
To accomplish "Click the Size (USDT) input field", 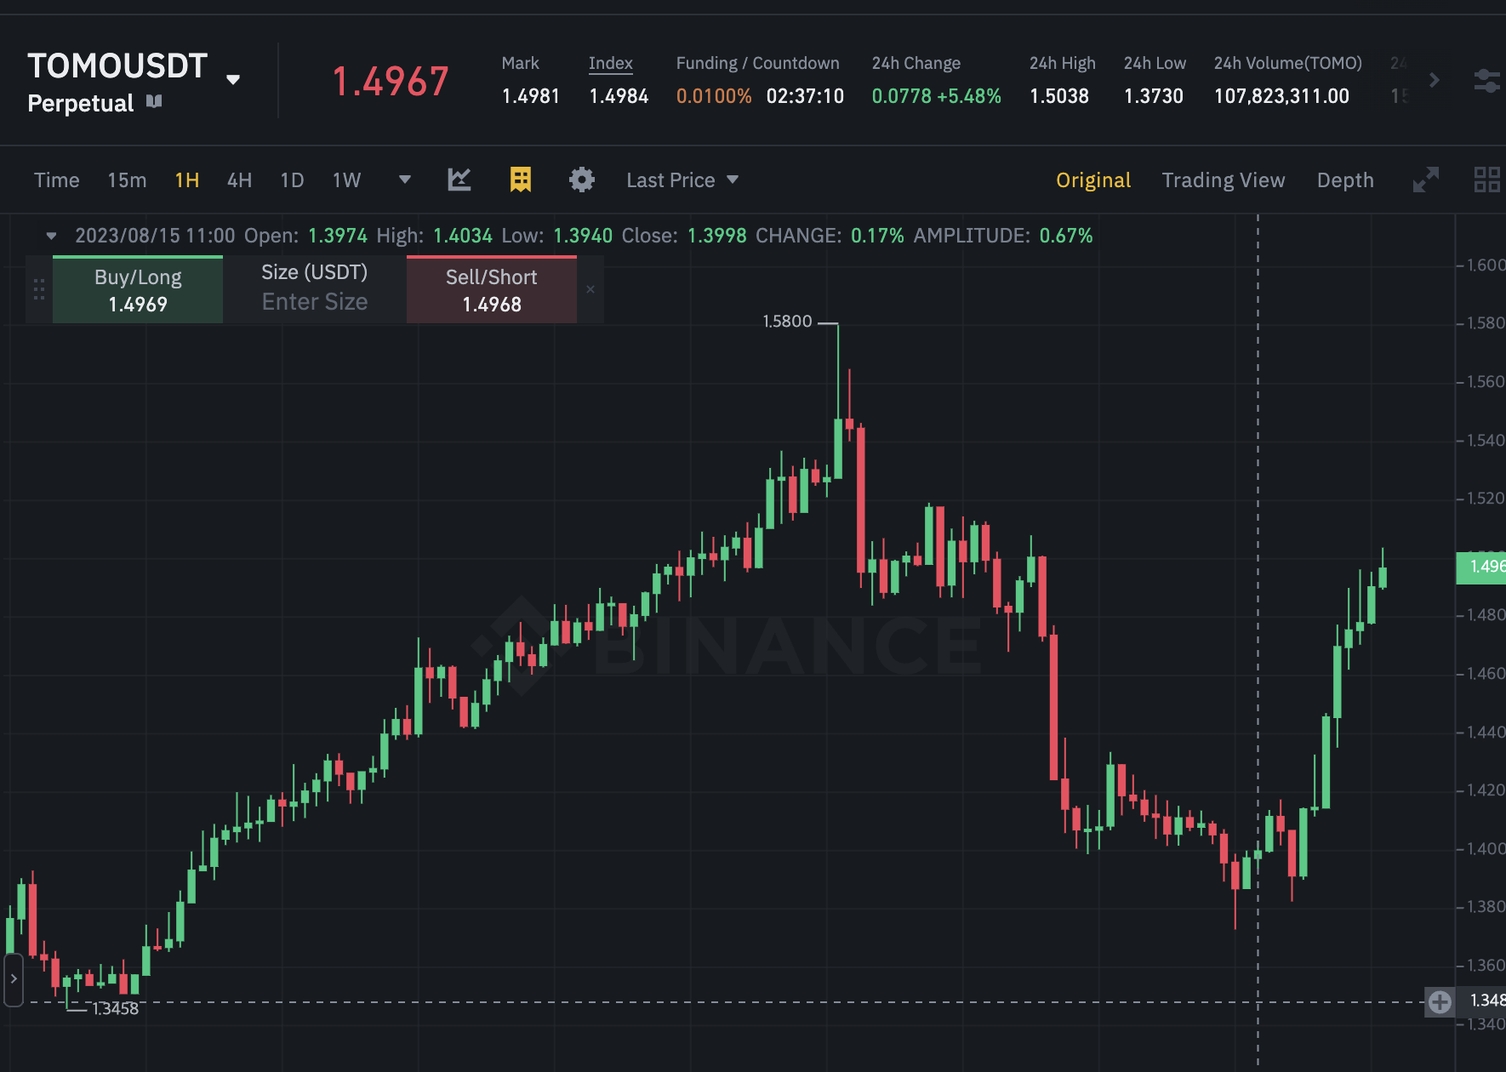I will pos(314,301).
